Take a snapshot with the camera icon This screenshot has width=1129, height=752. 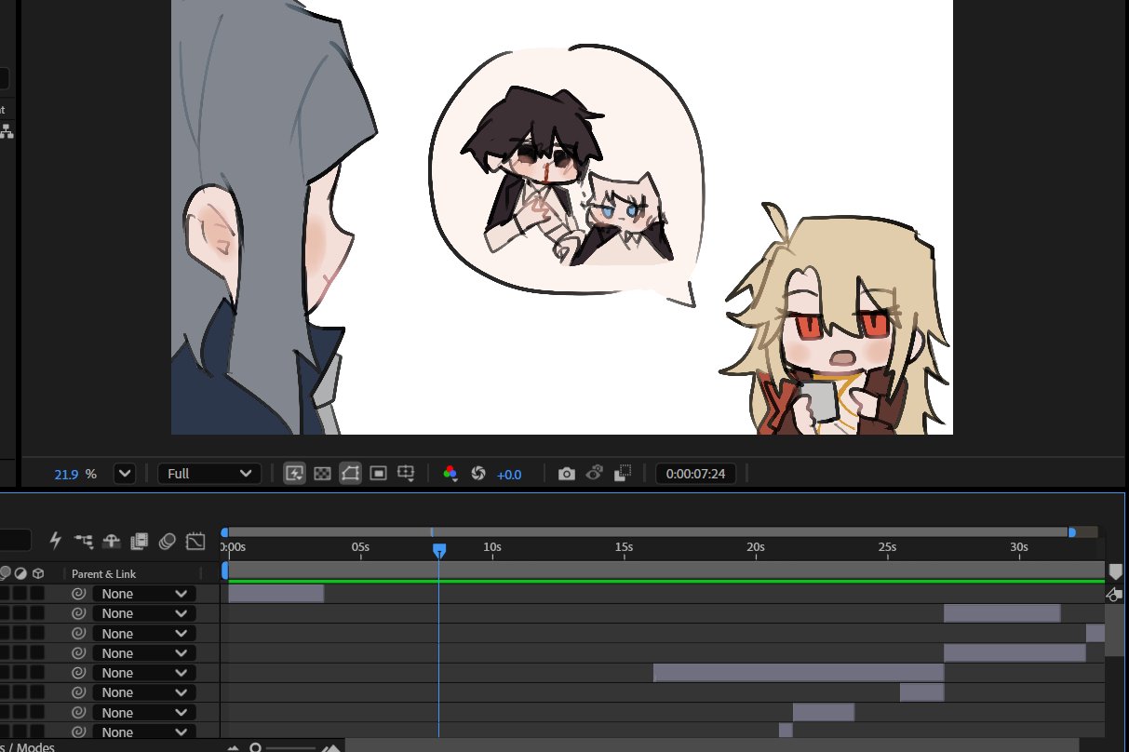click(x=567, y=474)
